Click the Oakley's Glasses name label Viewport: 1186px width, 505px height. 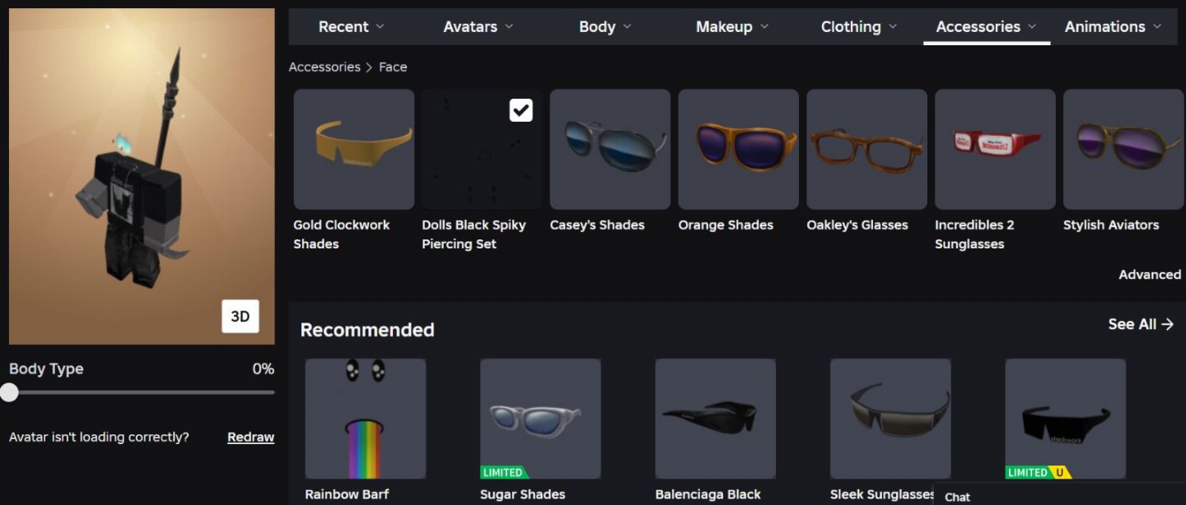coord(857,225)
